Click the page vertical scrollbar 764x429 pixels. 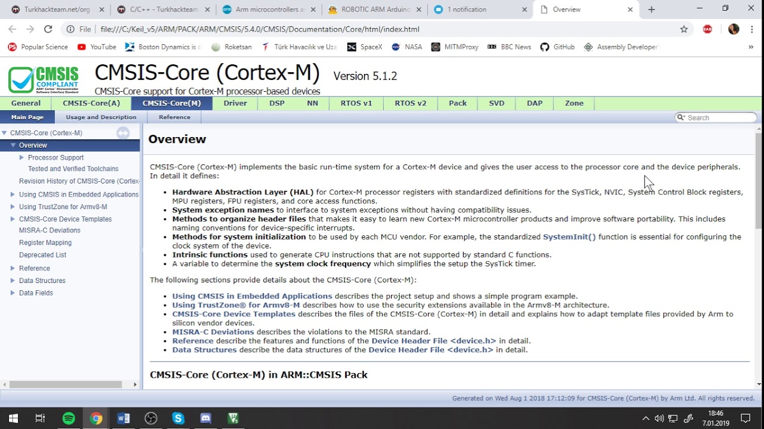pos(759,181)
